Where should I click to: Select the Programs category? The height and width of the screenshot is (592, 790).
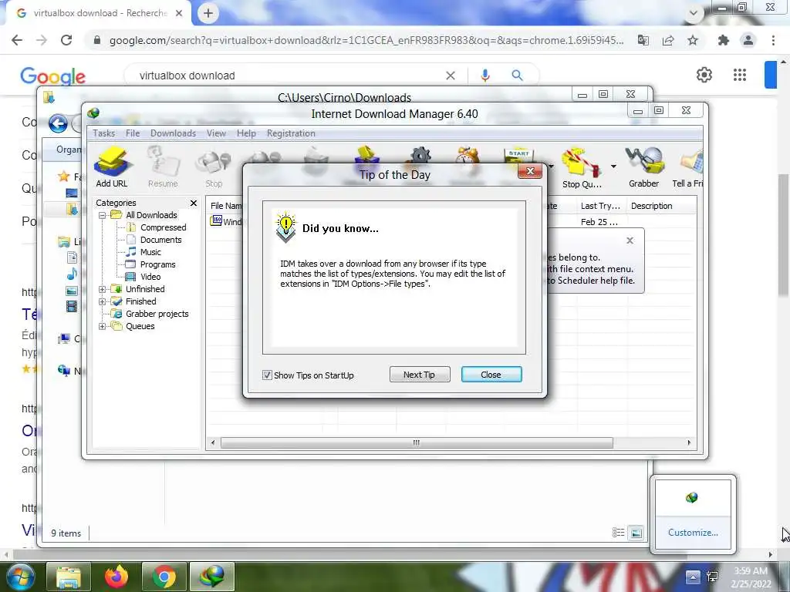(157, 265)
